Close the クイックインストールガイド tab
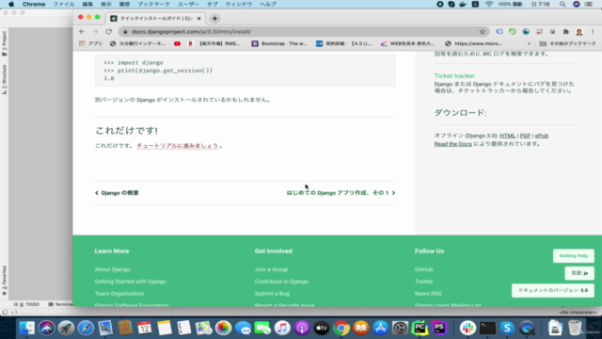 click(198, 18)
